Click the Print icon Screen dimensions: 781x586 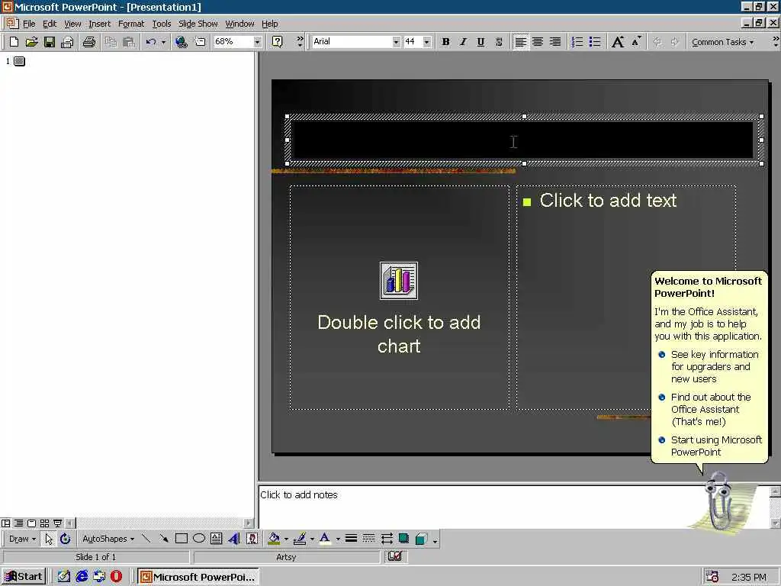[x=89, y=42]
